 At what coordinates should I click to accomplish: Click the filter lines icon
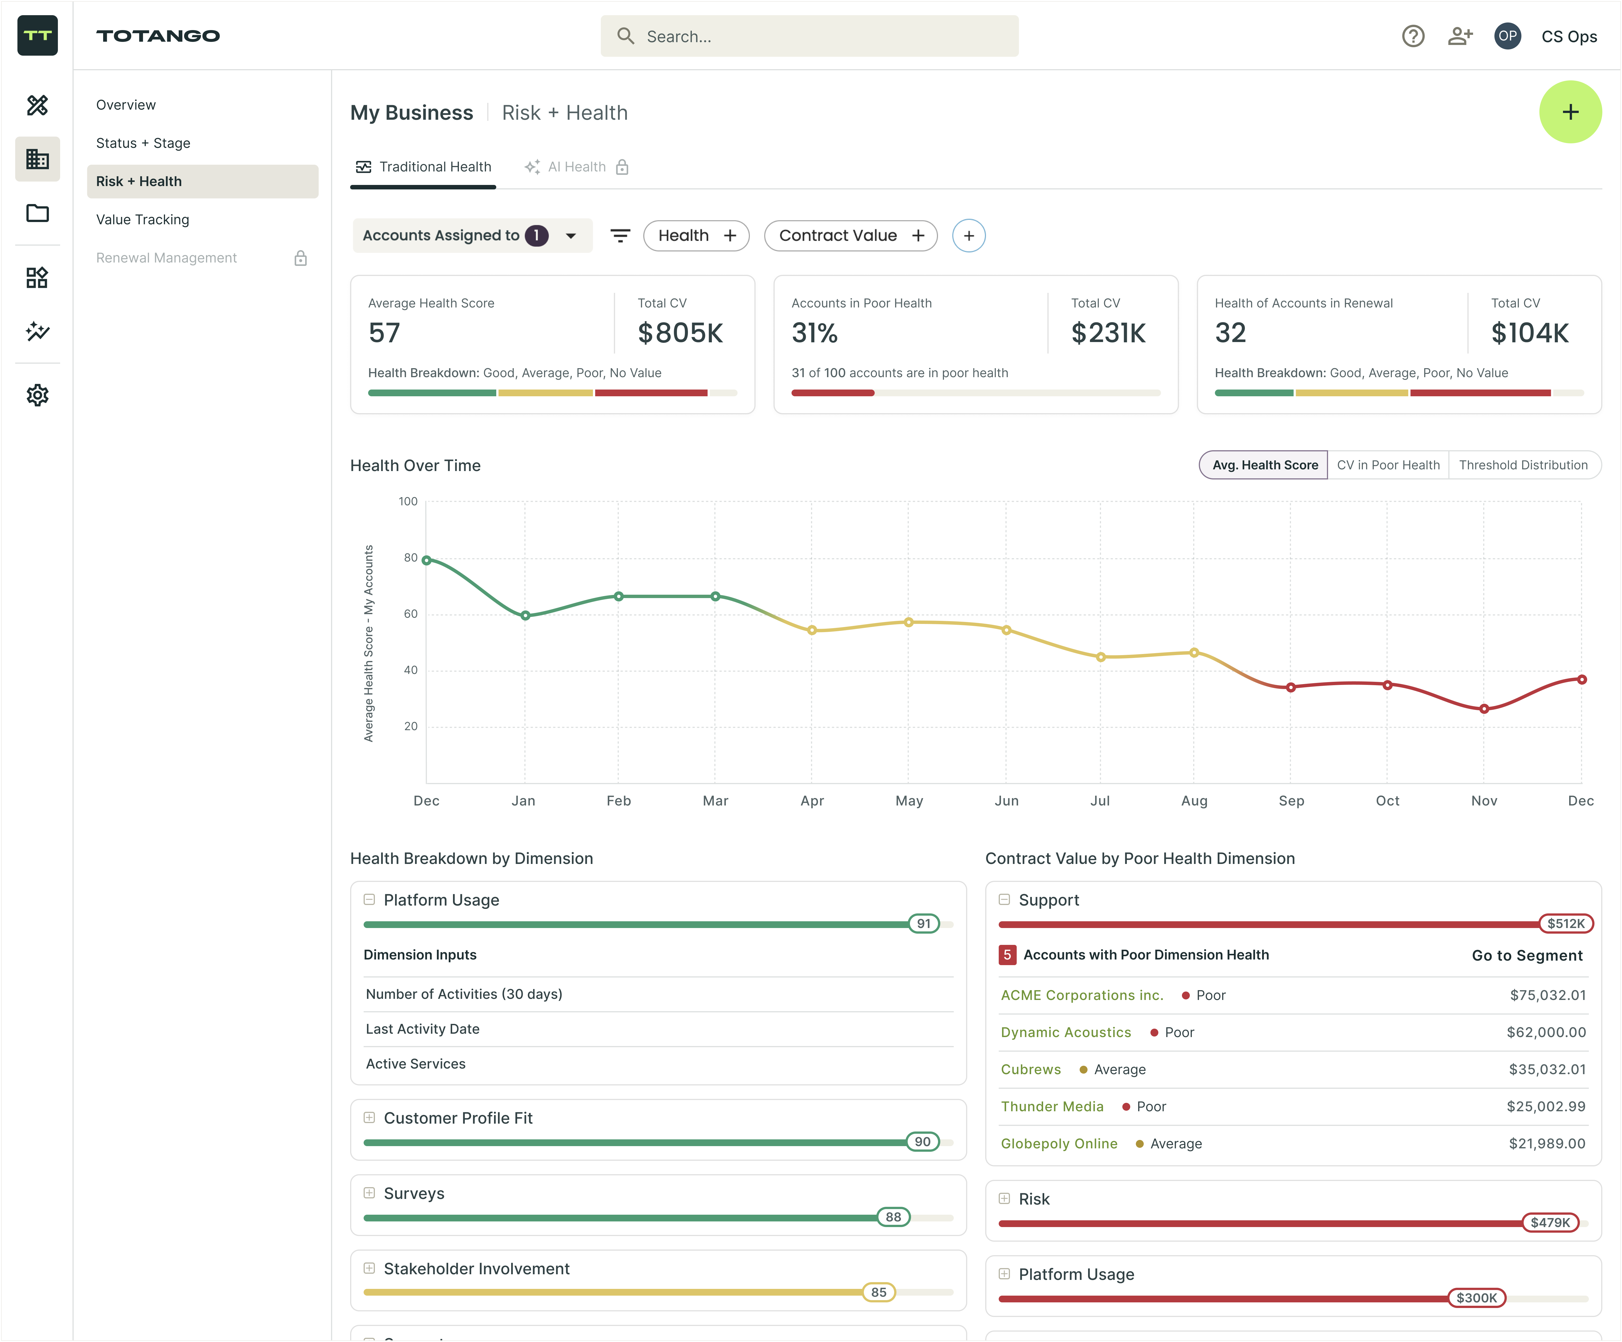(x=620, y=236)
